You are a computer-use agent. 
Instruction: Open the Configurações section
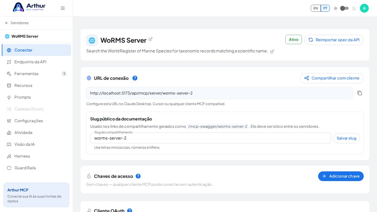coord(37,121)
